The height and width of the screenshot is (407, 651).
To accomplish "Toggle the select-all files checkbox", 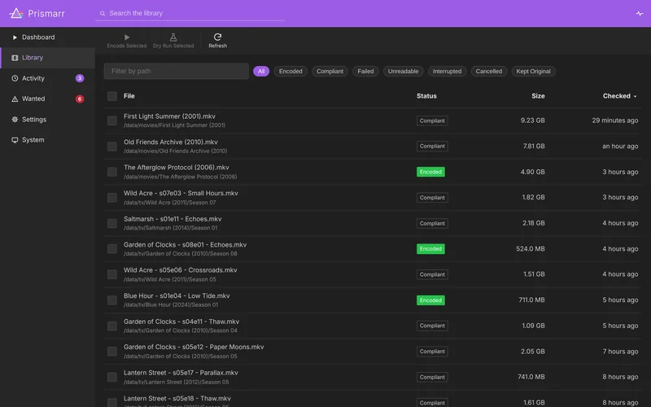I will tap(112, 96).
